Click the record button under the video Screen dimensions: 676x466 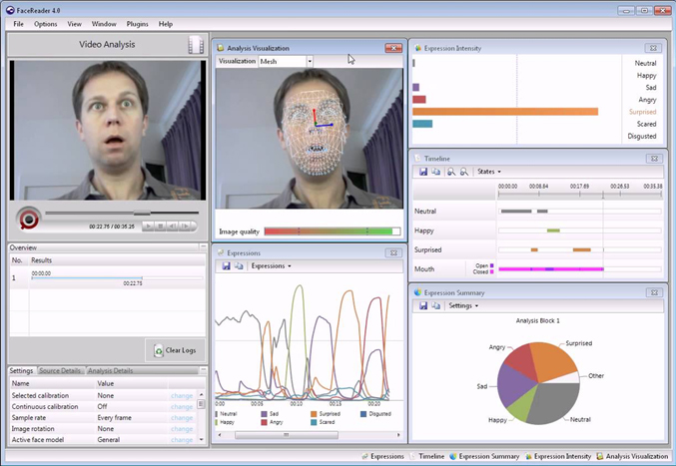[x=29, y=219]
